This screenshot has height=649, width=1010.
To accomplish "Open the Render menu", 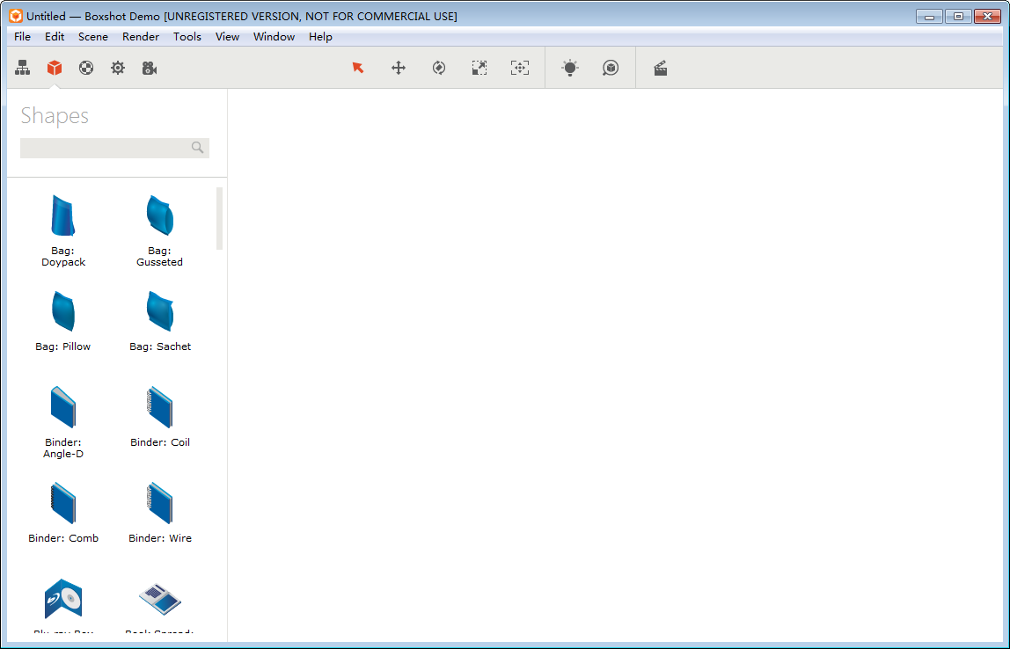I will (x=141, y=37).
